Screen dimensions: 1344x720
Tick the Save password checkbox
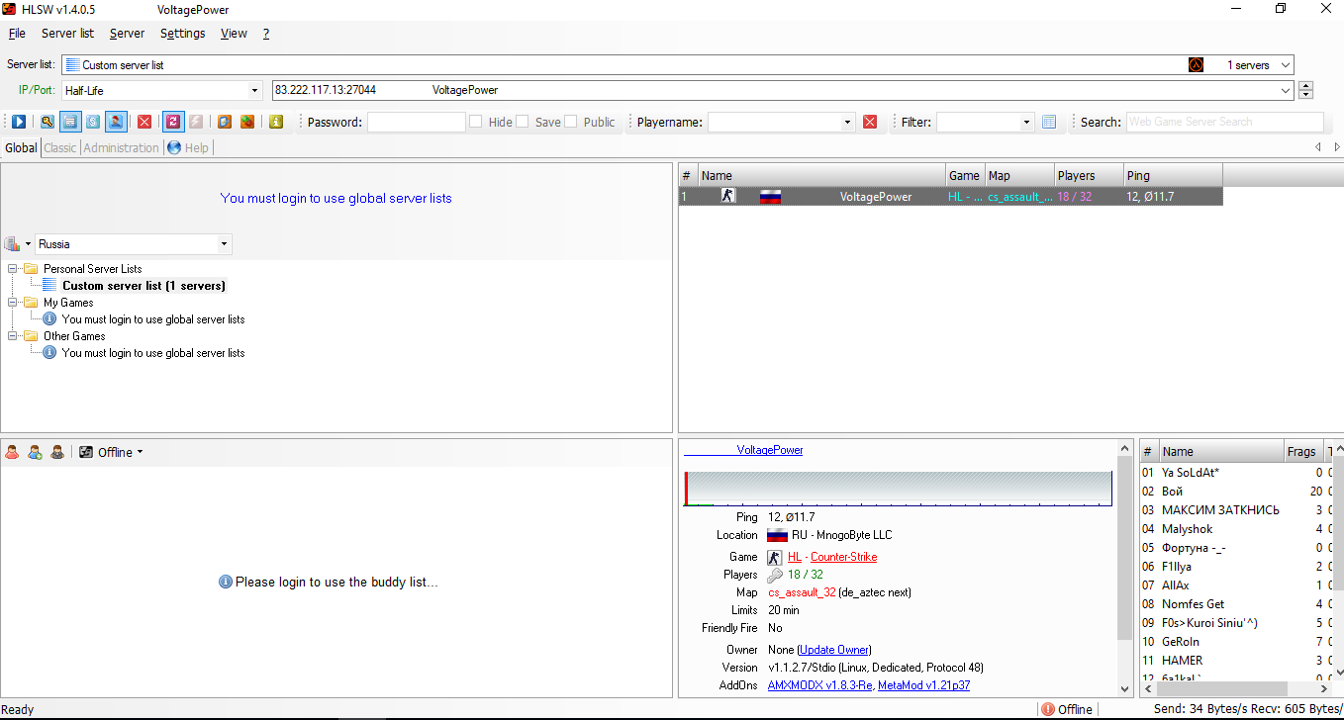tap(524, 122)
